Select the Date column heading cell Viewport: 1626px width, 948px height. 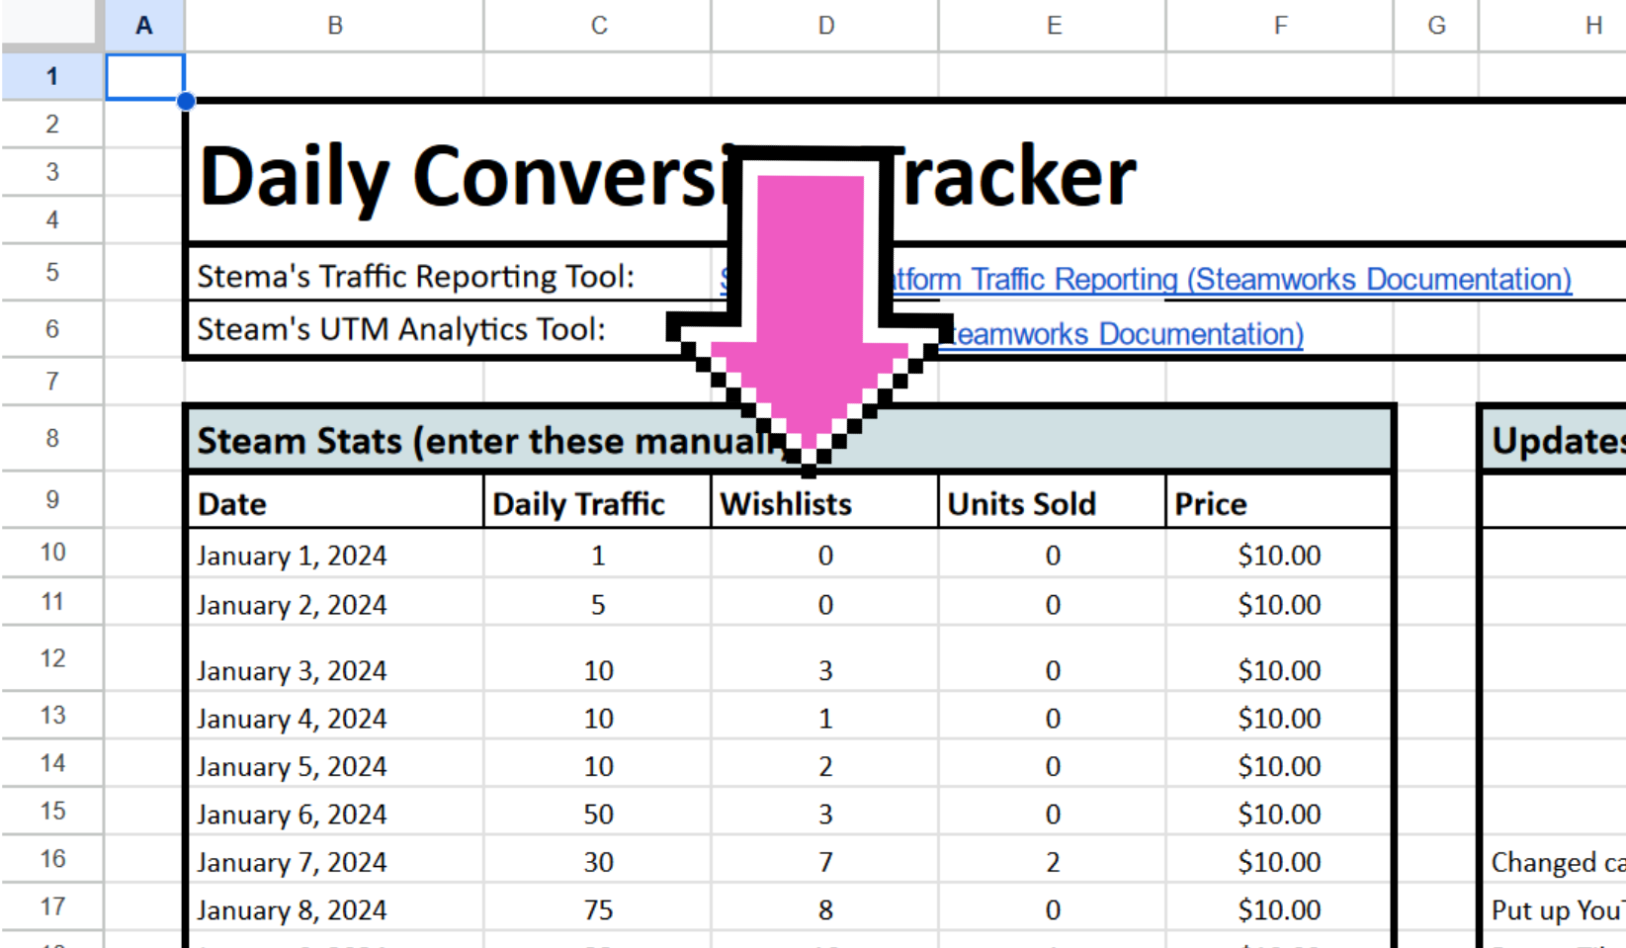(335, 503)
